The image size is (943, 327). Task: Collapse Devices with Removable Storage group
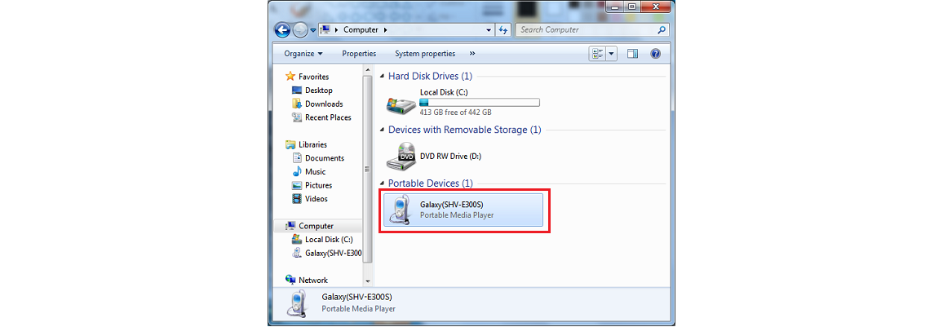383,130
